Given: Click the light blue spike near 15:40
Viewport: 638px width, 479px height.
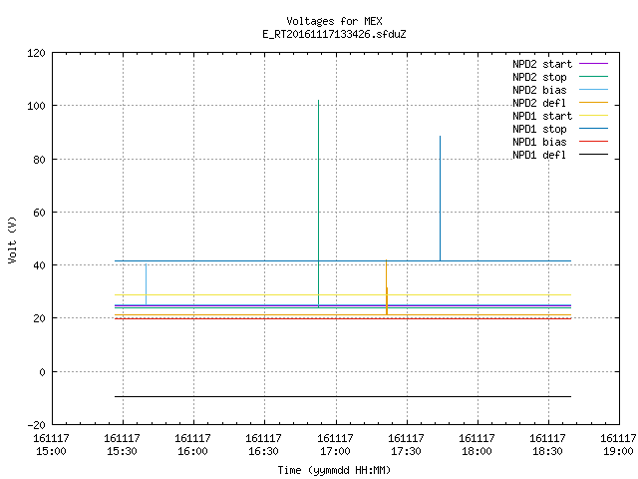Looking at the screenshot, I should pyautogui.click(x=147, y=284).
